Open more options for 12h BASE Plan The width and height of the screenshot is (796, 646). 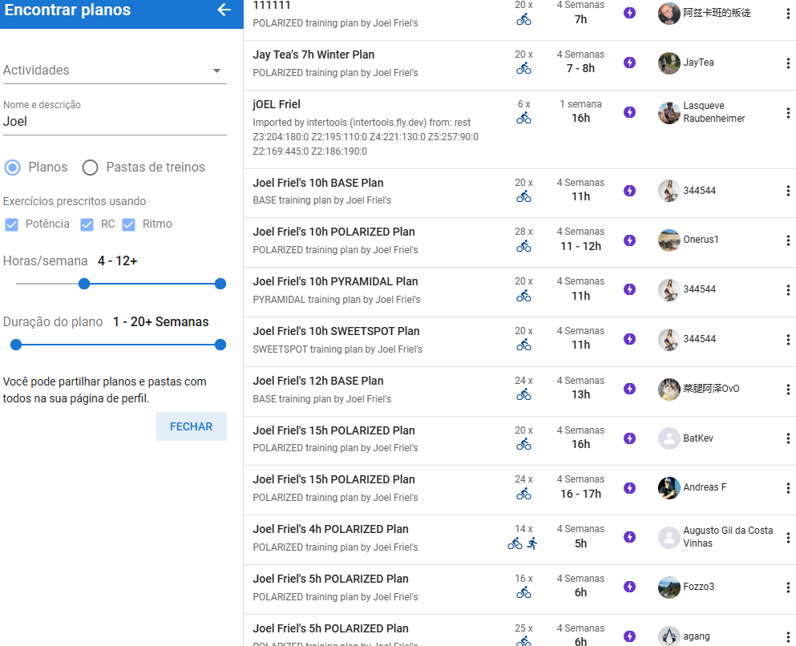[x=788, y=390]
